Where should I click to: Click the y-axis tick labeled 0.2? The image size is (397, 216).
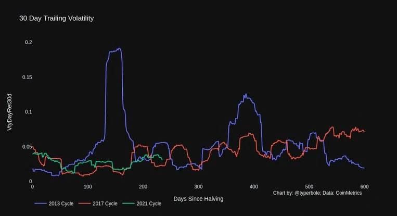[28, 42]
